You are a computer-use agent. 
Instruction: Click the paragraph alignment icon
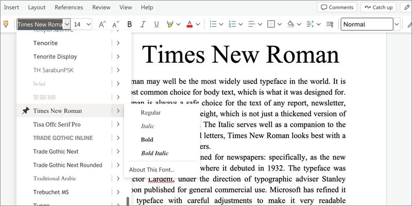[252, 24]
